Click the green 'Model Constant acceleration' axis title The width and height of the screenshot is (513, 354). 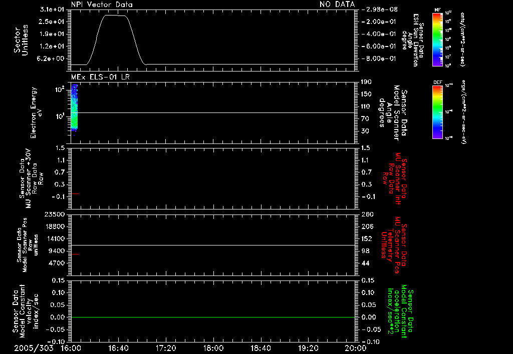tap(400, 311)
